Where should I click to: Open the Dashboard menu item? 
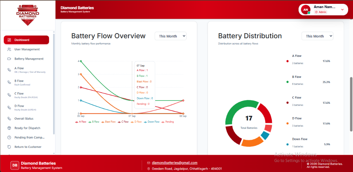pyautogui.click(x=26, y=40)
